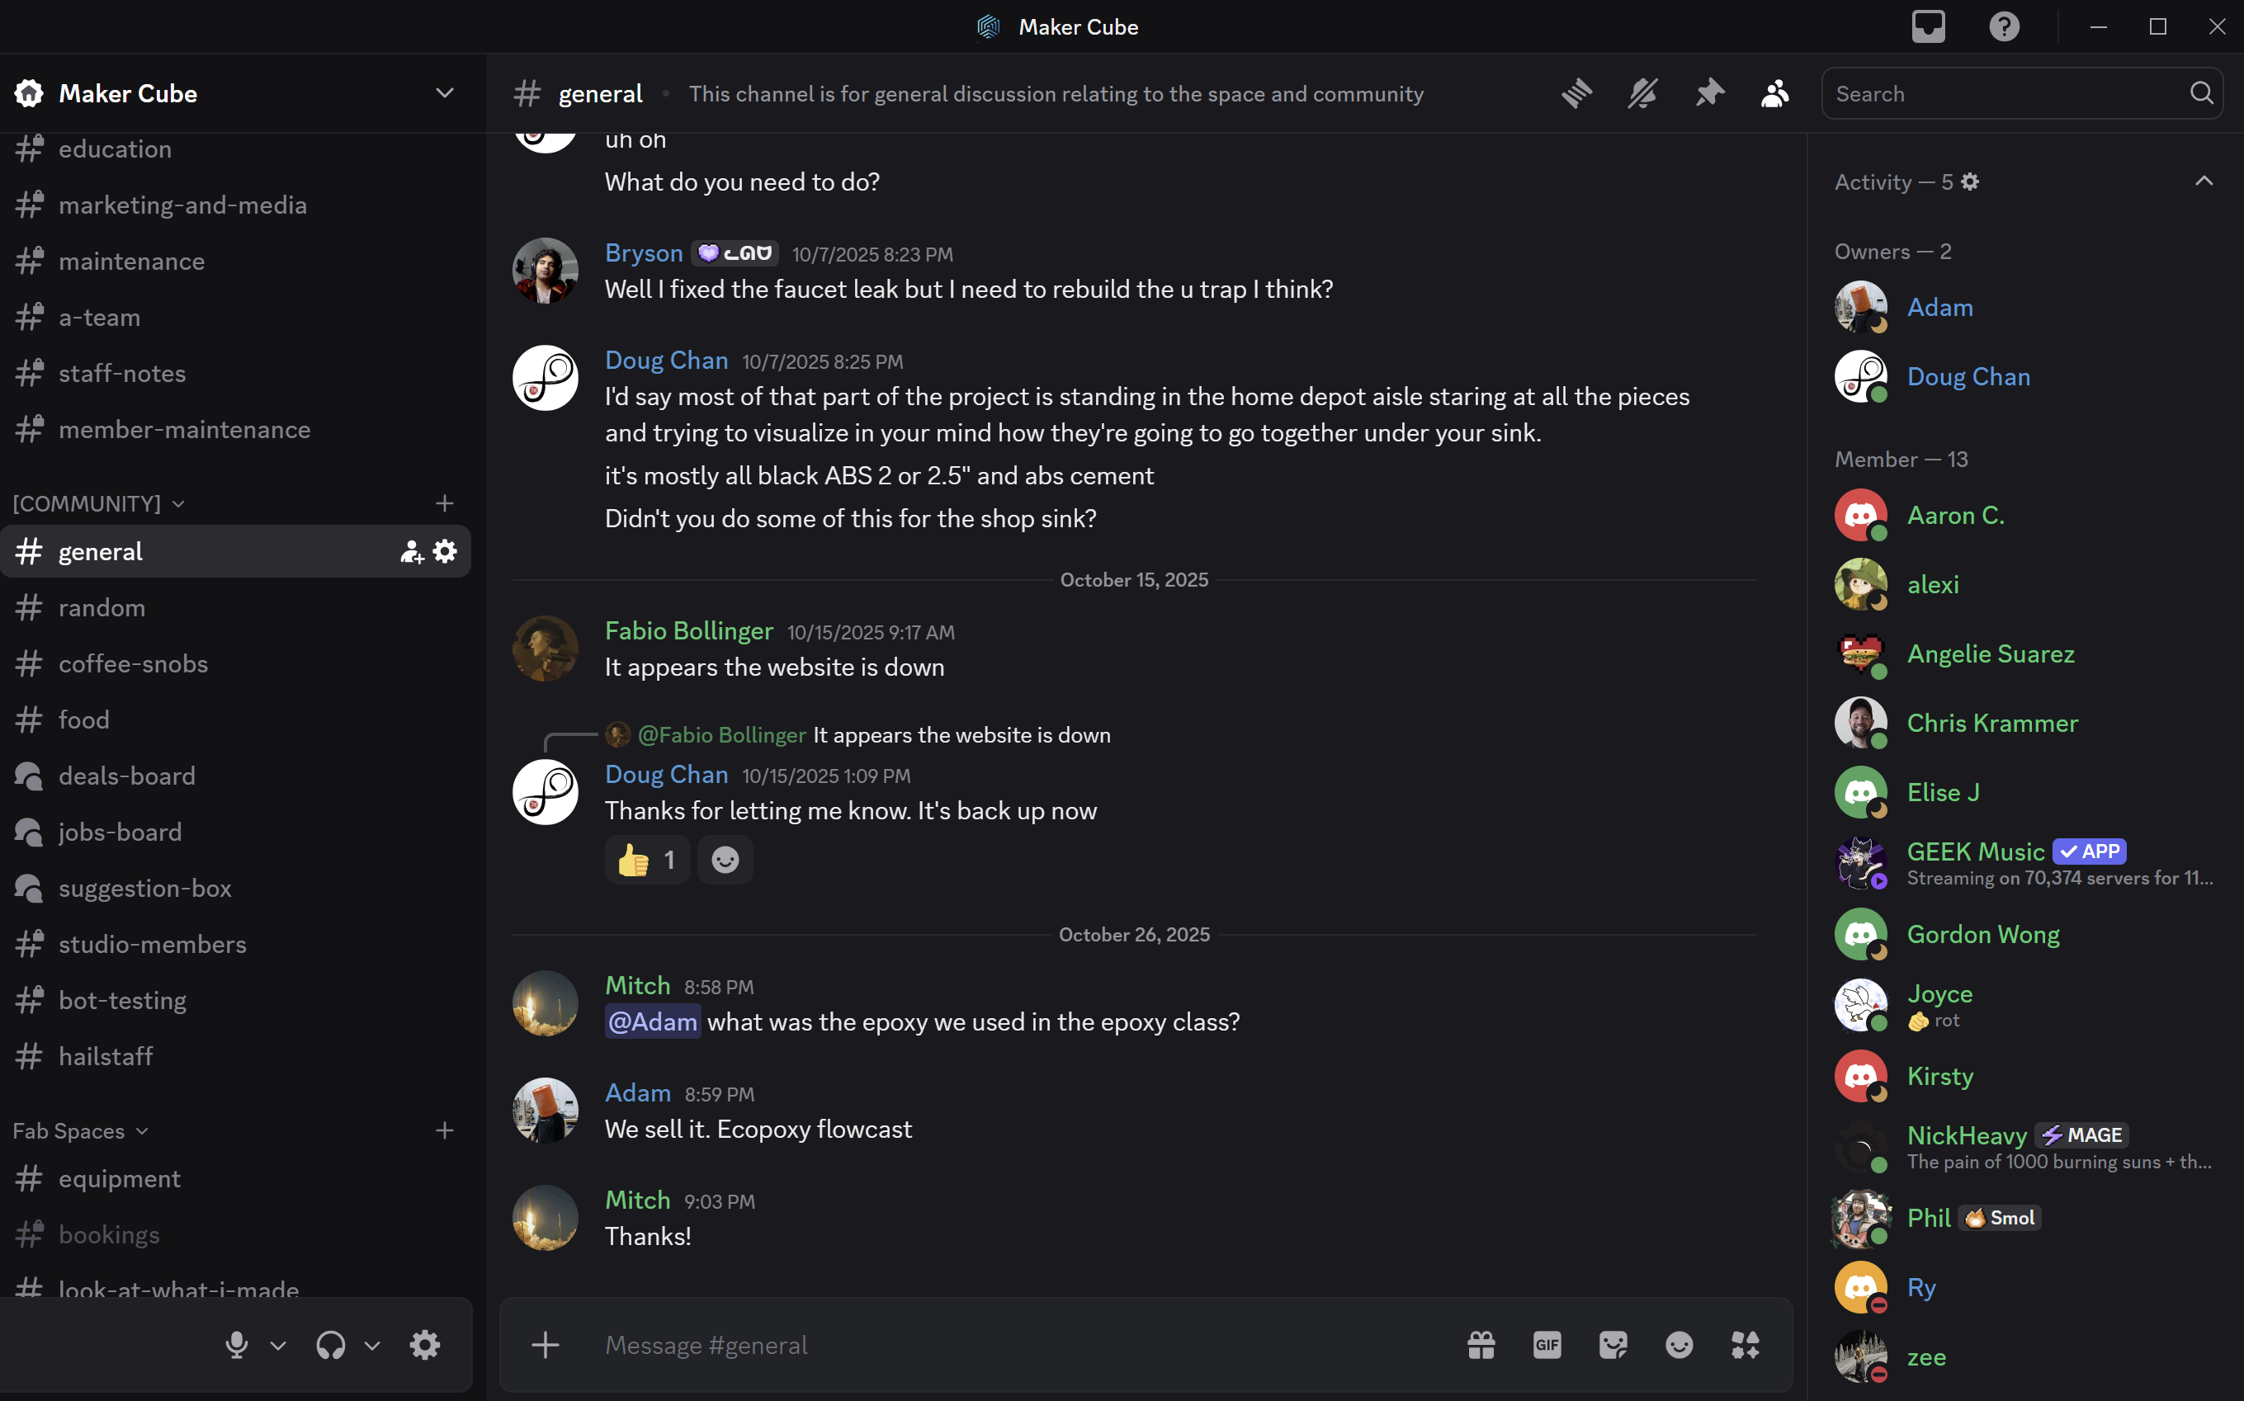Viewport: 2244px width, 1401px height.
Task: Create a new channel in COMMUNITY
Action: coord(445,503)
